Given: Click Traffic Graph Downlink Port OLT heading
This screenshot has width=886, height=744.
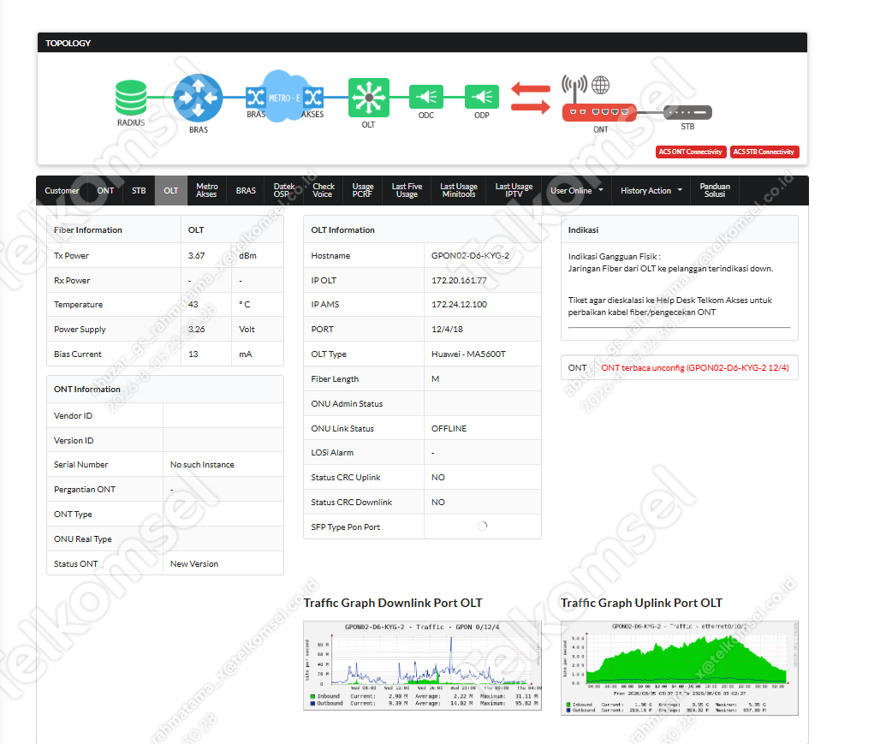Looking at the screenshot, I should [x=393, y=603].
